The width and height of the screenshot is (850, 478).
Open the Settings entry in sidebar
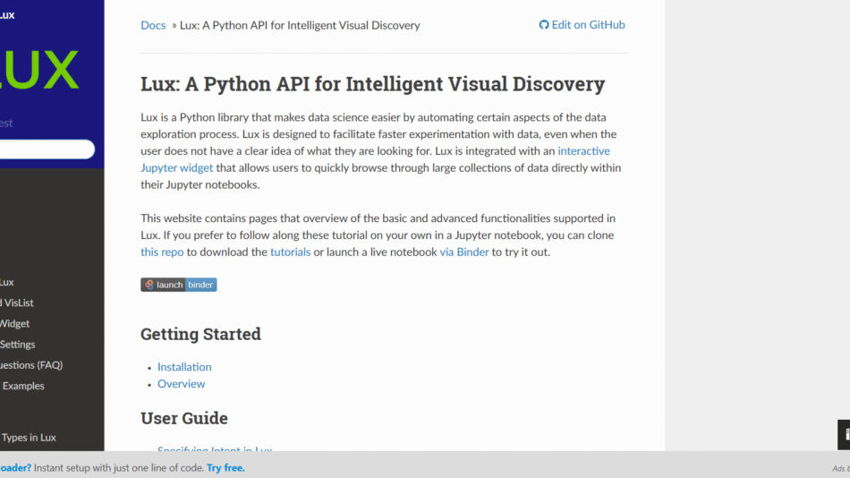click(17, 345)
